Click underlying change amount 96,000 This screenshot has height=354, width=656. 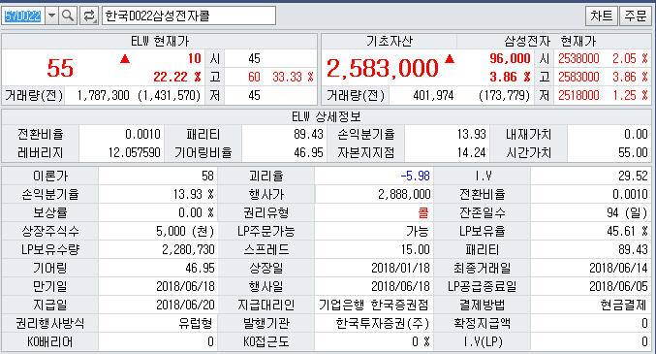click(510, 58)
